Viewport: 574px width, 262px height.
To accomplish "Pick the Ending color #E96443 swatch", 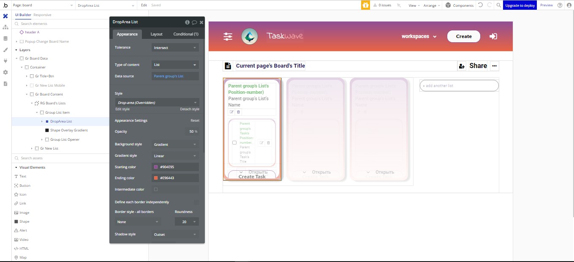I will pos(156,178).
